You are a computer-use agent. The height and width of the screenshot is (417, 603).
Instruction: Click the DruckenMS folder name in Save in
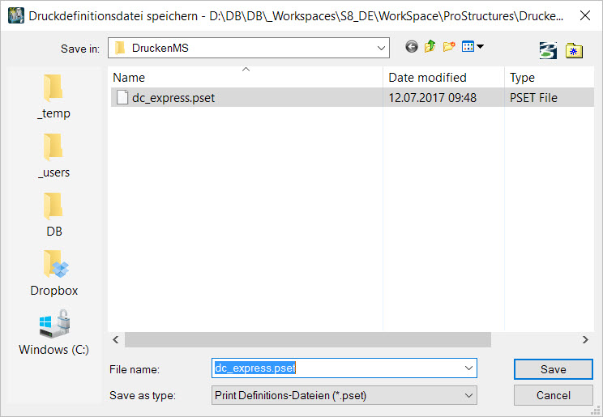(160, 48)
